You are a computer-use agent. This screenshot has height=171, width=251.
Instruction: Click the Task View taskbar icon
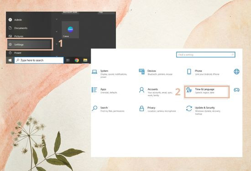(68, 60)
